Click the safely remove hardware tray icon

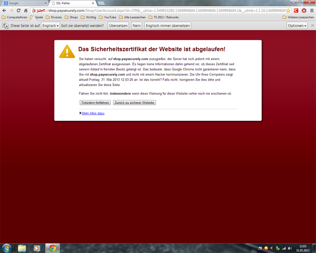pos(278,248)
